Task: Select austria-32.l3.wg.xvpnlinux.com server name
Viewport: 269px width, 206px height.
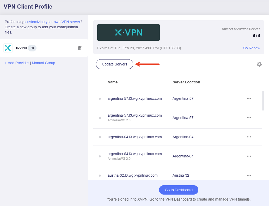Action: 133,175
